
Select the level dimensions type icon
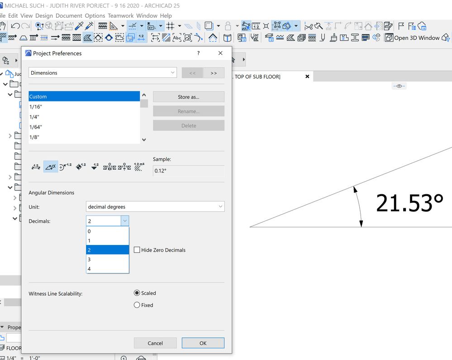pyautogui.click(x=81, y=167)
